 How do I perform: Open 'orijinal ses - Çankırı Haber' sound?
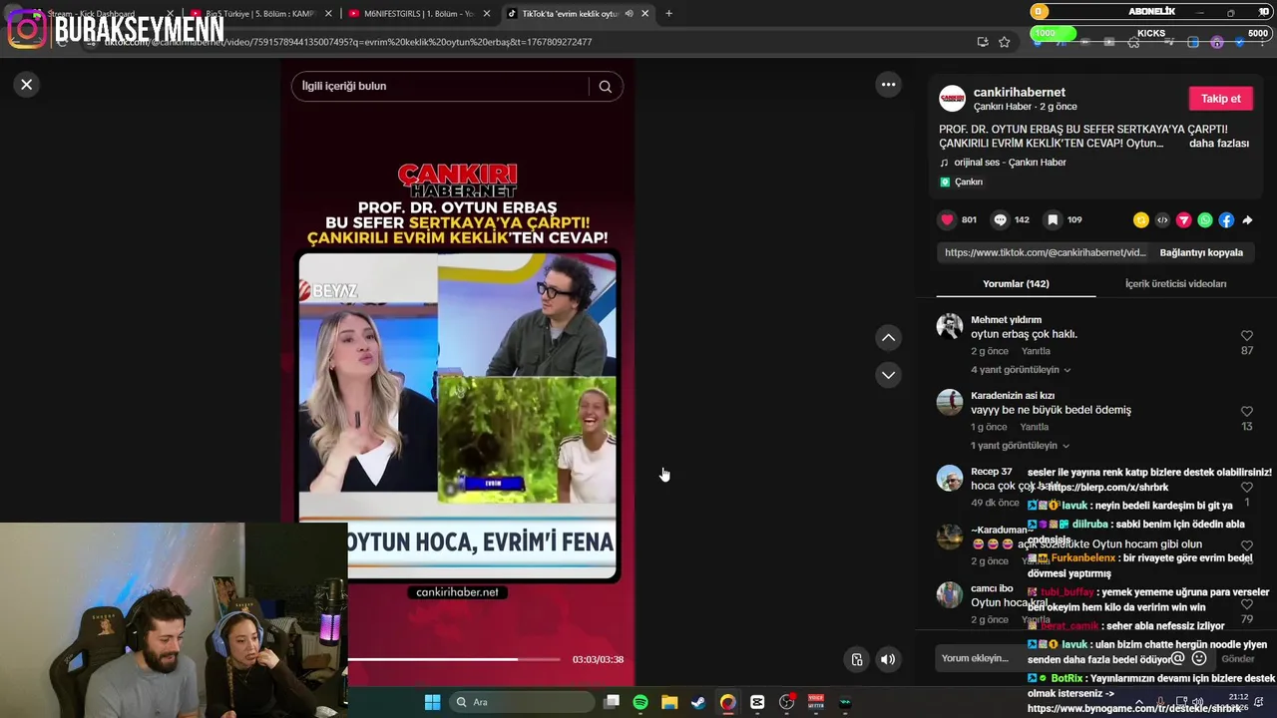coord(1010,163)
